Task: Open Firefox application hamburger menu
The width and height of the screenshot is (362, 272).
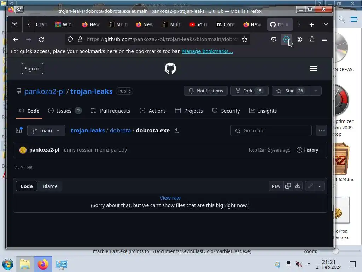Action: click(325, 40)
